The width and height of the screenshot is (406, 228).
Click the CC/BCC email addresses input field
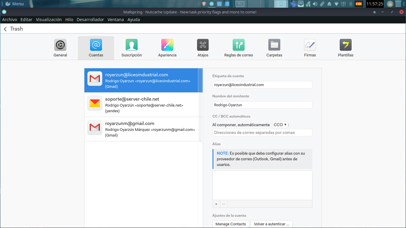tap(262, 132)
